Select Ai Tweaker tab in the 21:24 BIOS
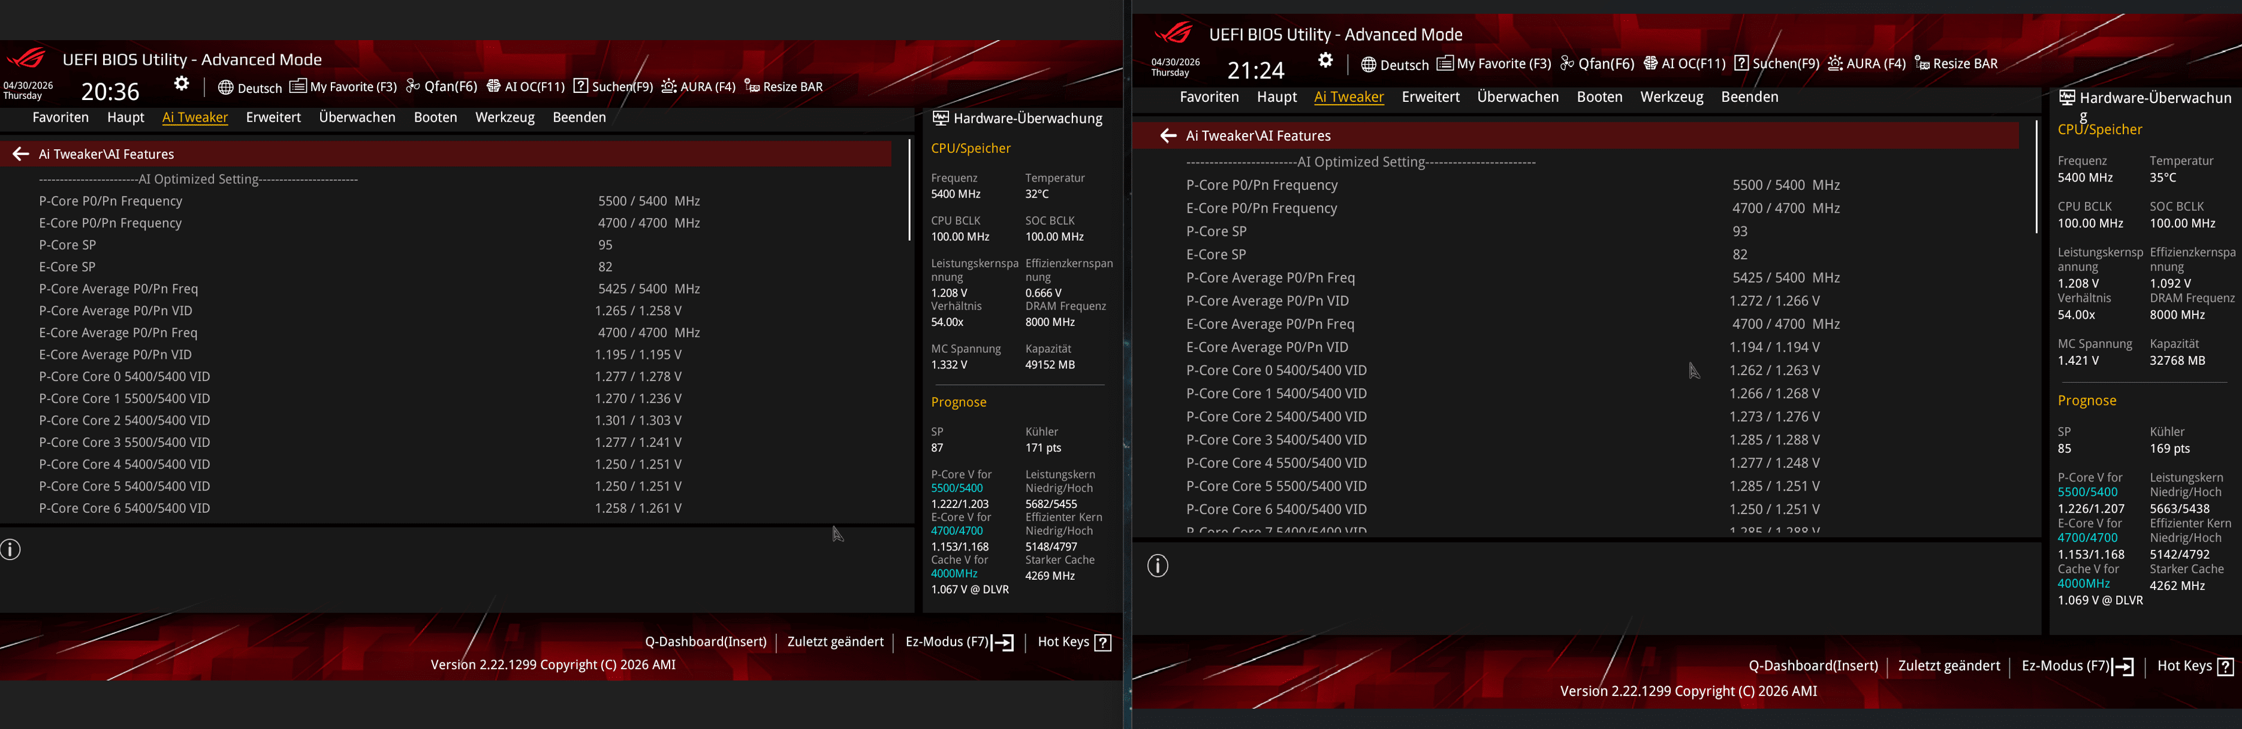 tap(1348, 98)
